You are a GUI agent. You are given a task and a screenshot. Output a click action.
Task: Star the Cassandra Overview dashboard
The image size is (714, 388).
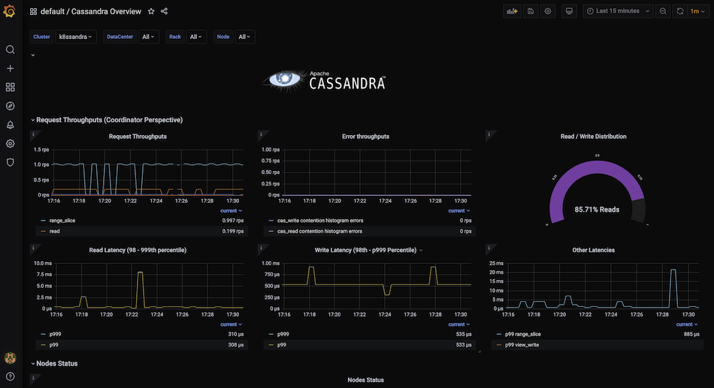pos(151,11)
